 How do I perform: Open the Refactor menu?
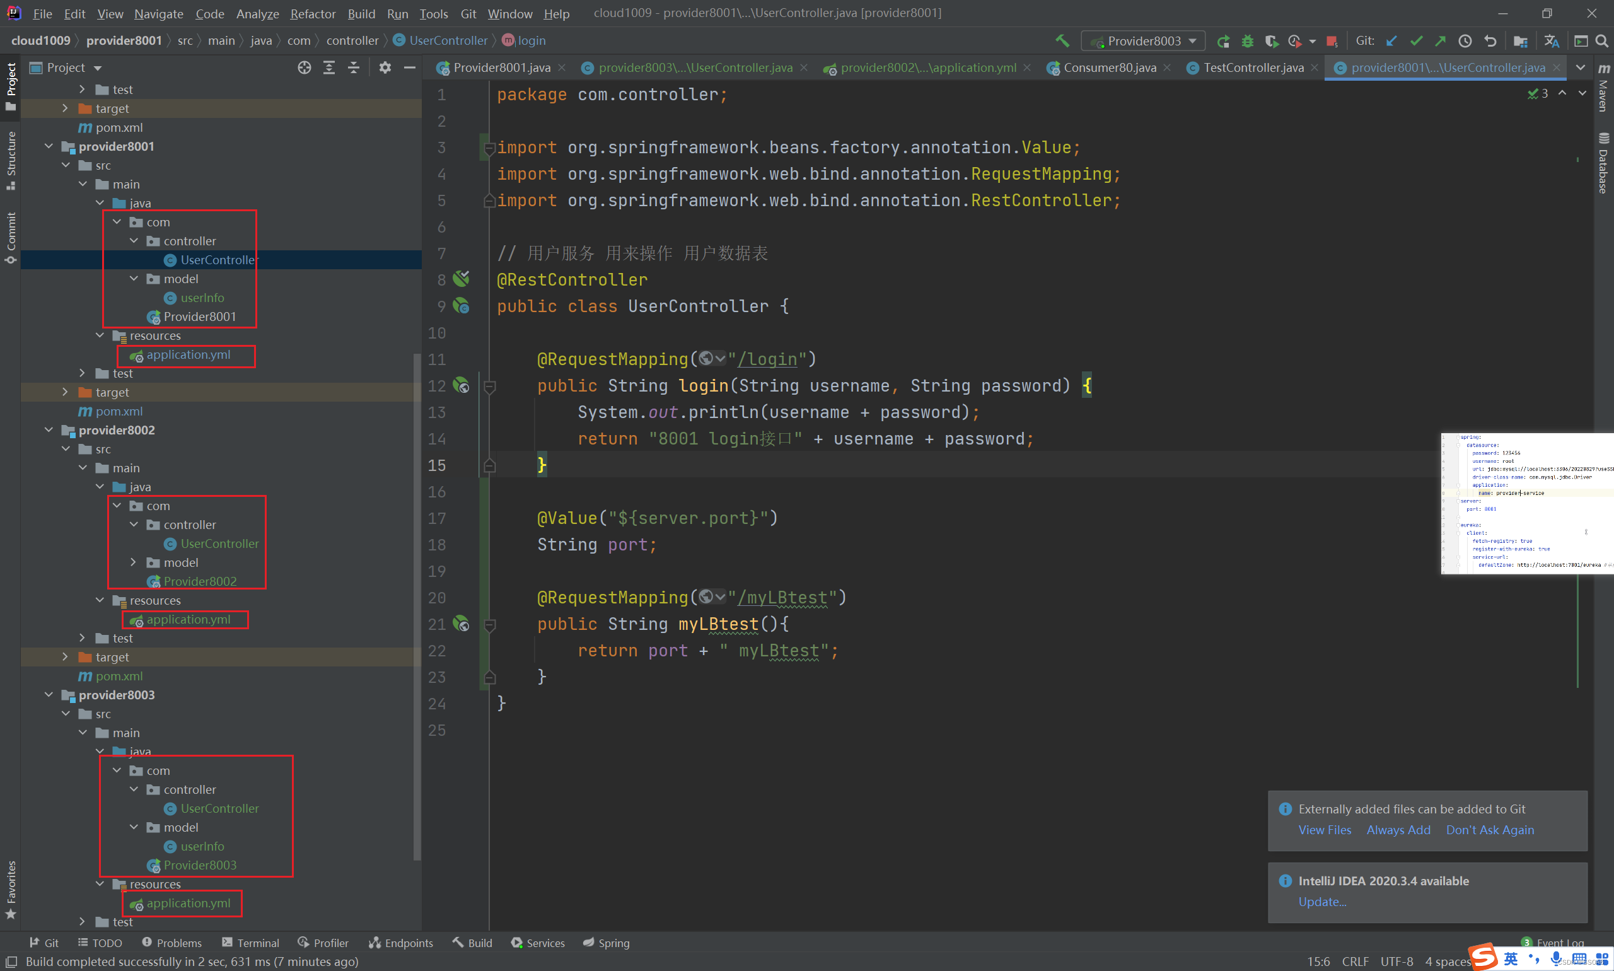coord(313,13)
